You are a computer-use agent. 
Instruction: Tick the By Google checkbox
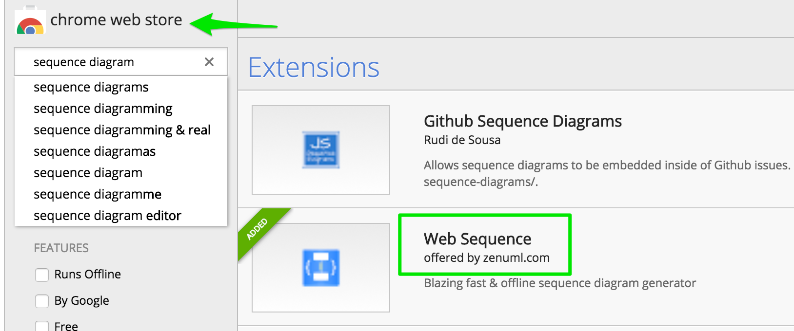point(42,301)
